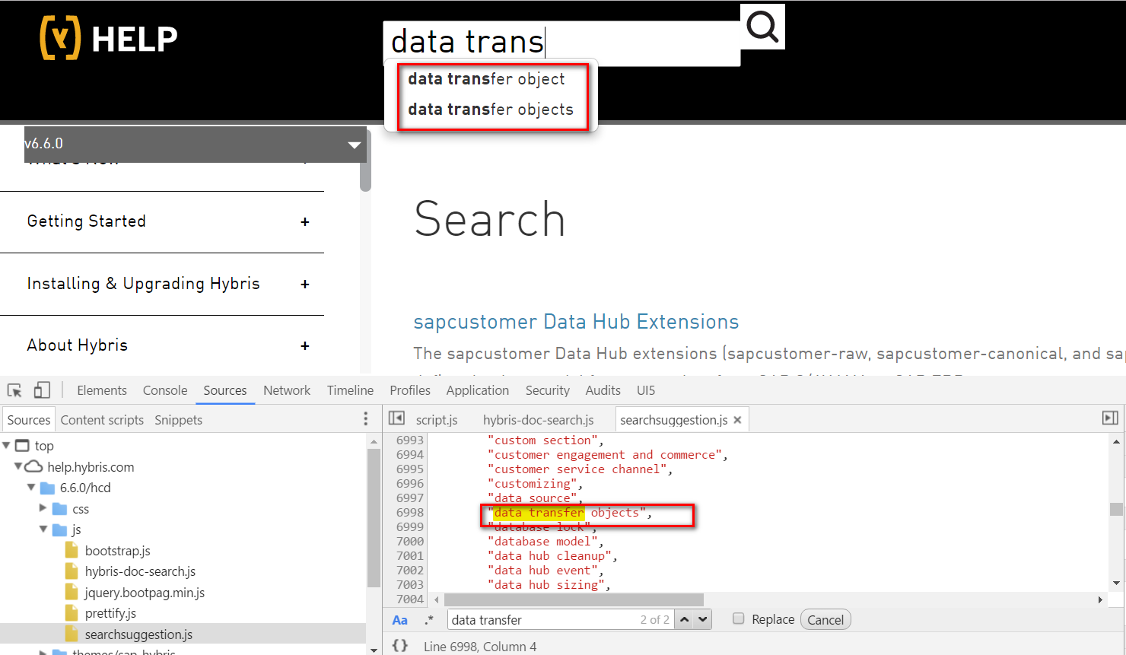Click the pretty print braces icon
The width and height of the screenshot is (1126, 655).
400,646
